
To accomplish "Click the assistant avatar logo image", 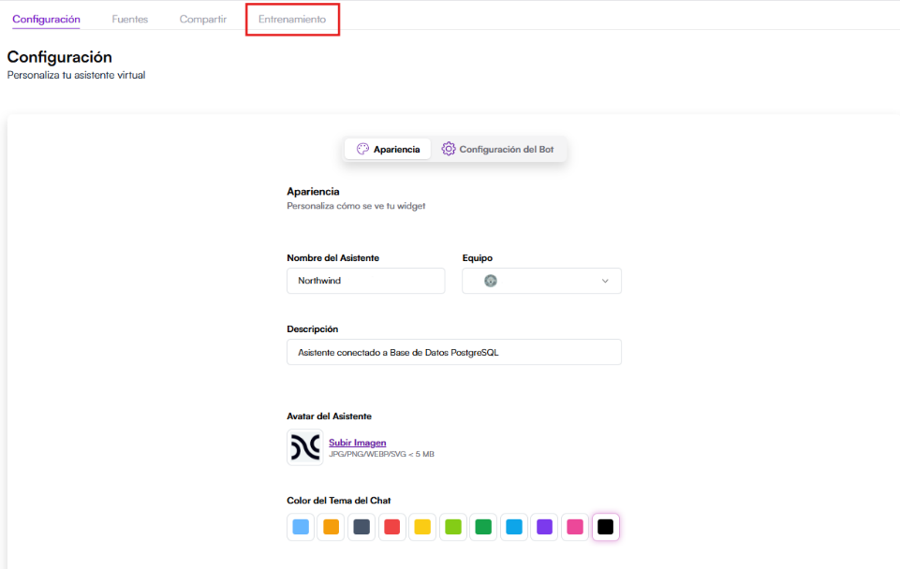I will [305, 447].
